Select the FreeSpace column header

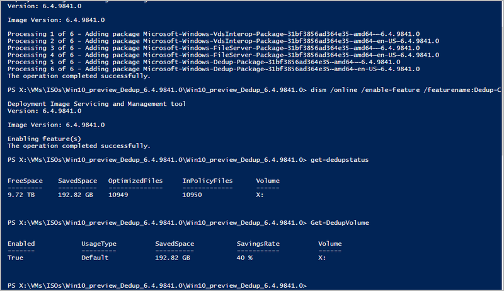(x=25, y=181)
